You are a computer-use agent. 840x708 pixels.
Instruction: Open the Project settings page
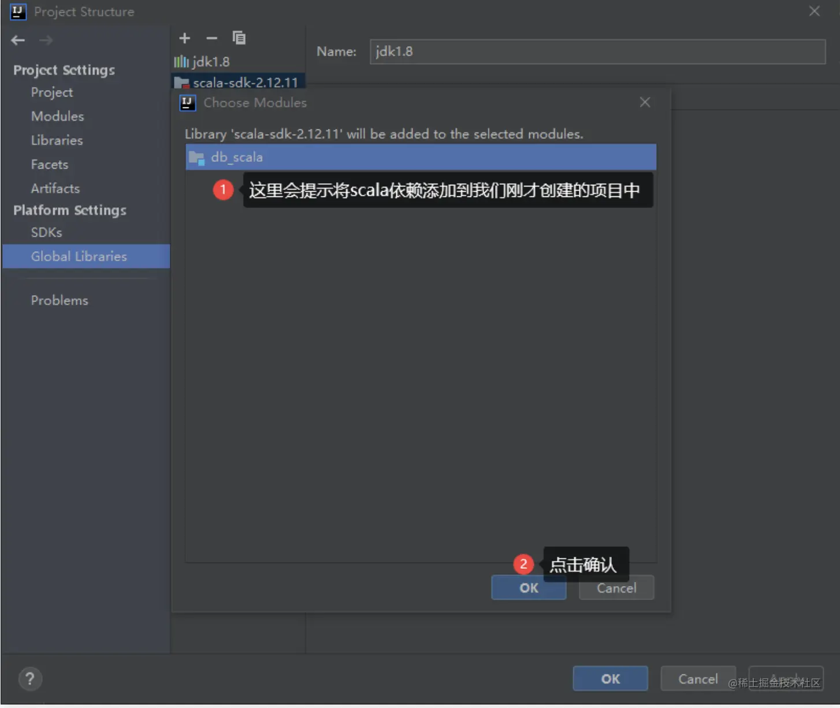point(52,92)
